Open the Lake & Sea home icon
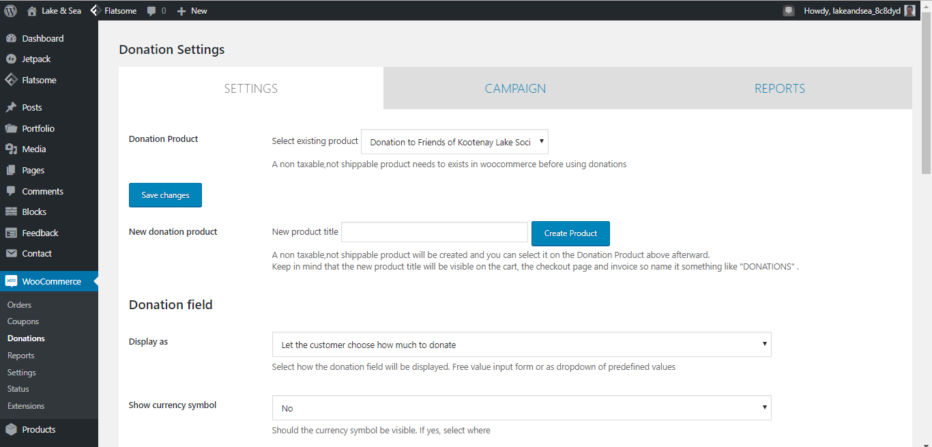Viewport: 932px width, 447px height. [32, 10]
